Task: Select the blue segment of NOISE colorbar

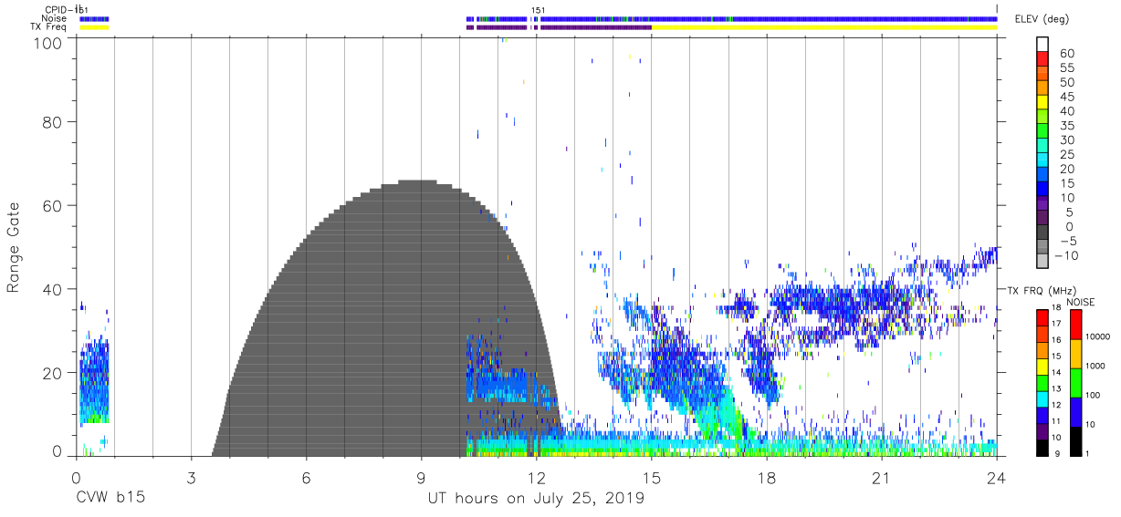Action: point(1075,411)
